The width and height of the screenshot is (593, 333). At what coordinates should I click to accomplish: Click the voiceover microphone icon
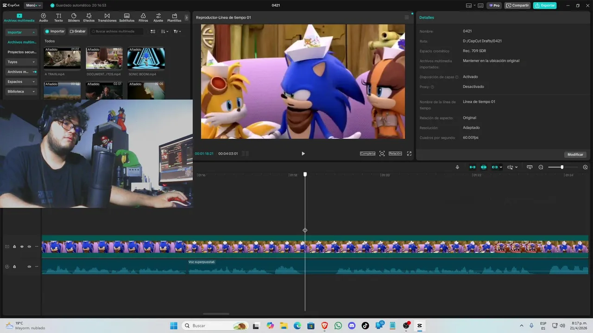[457, 167]
